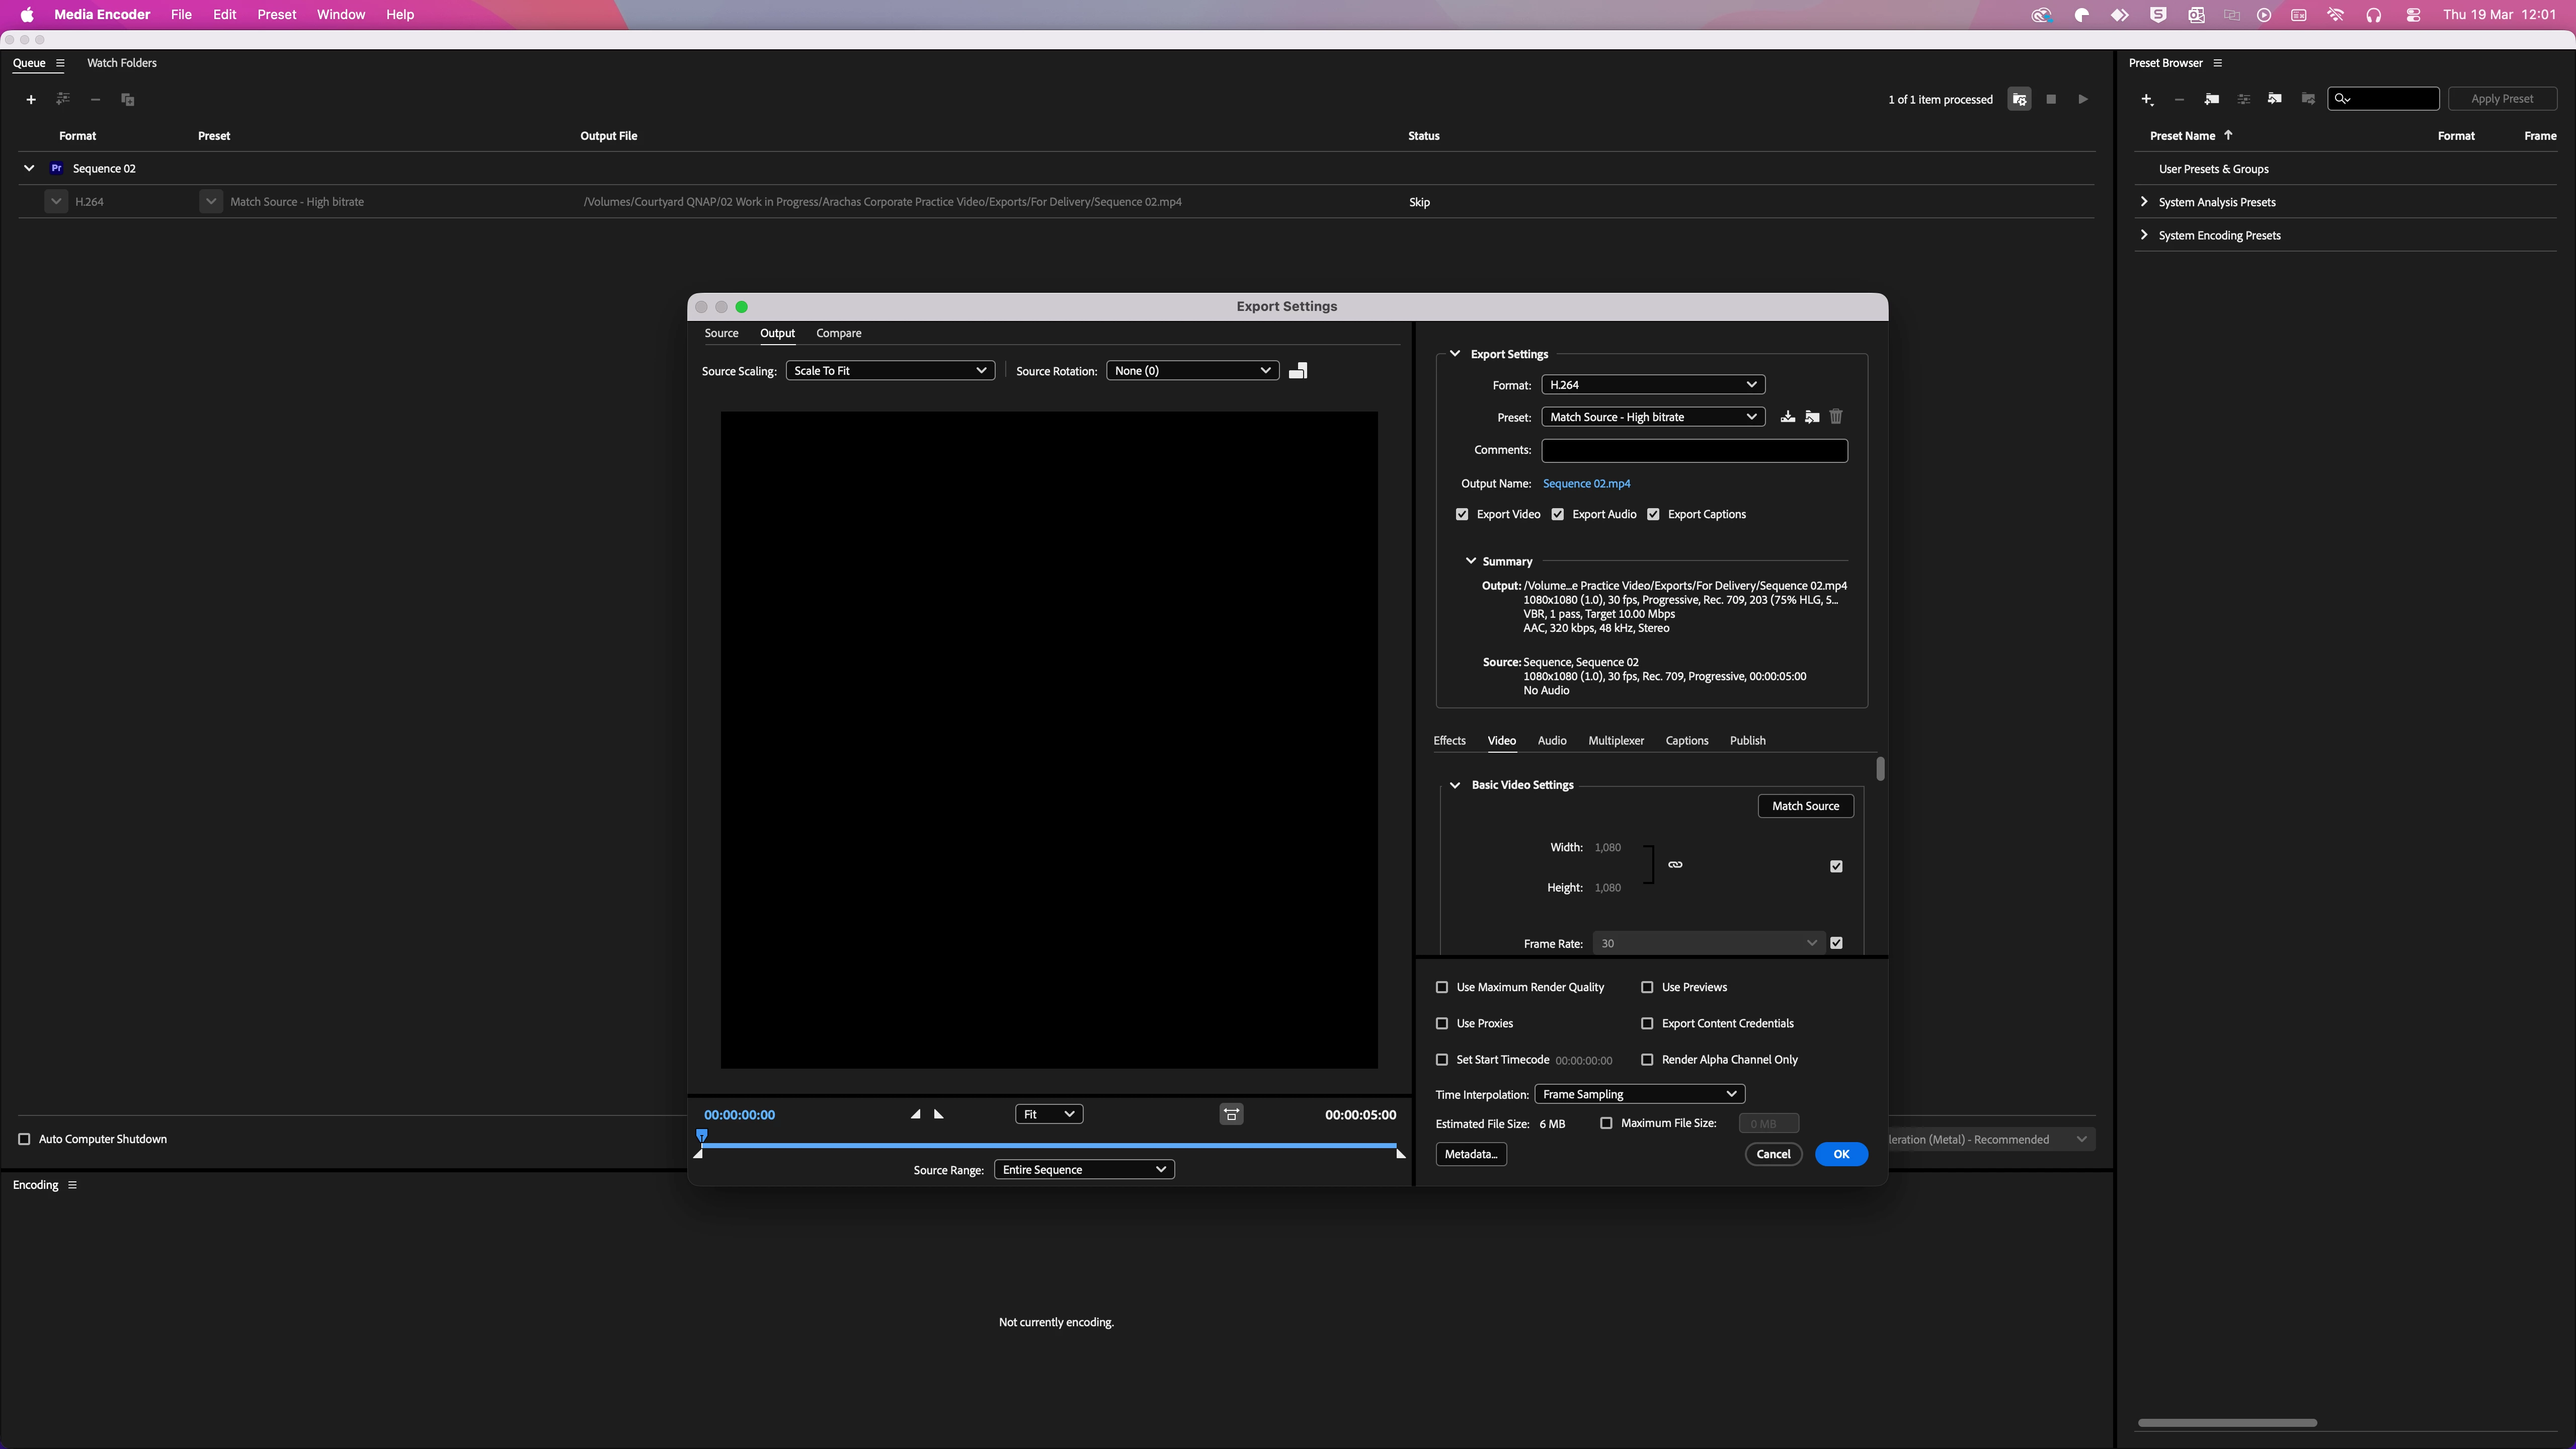Click the Set In Point marker icon
The width and height of the screenshot is (2576, 1449).
point(915,1114)
